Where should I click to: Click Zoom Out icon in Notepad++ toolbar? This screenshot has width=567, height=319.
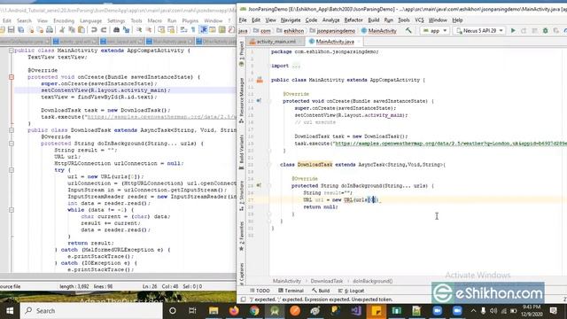148,29
